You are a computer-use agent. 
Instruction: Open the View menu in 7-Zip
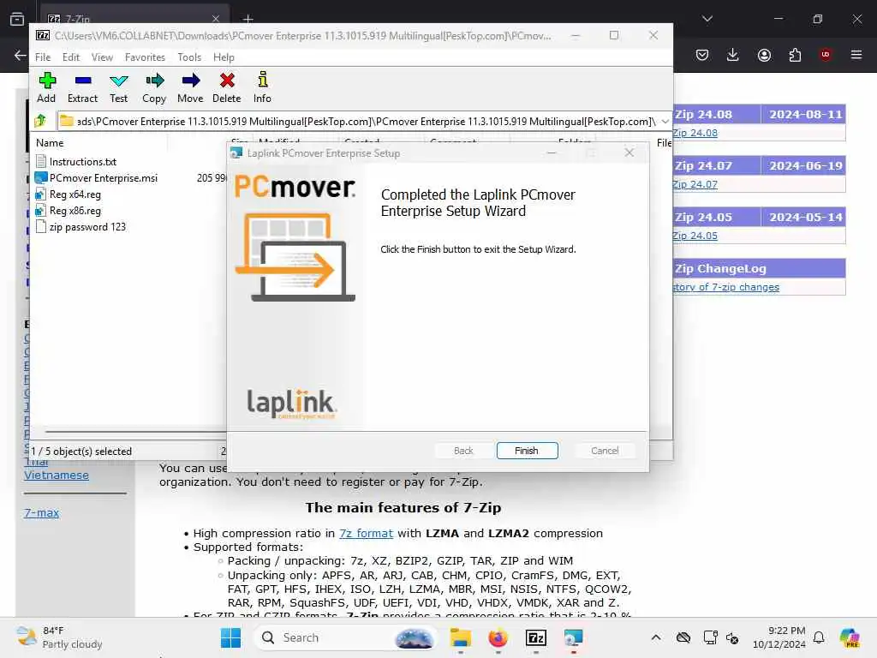[103, 57]
